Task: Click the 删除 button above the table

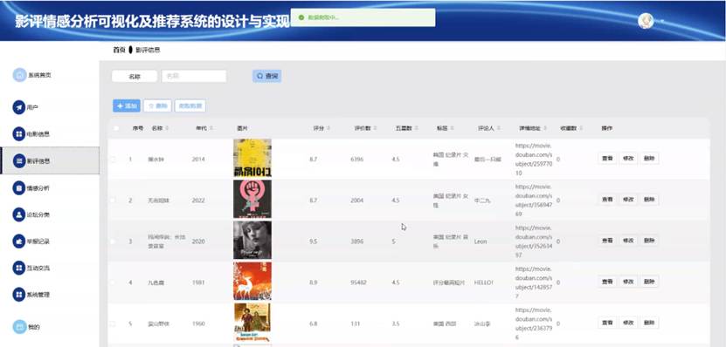Action: 157,105
